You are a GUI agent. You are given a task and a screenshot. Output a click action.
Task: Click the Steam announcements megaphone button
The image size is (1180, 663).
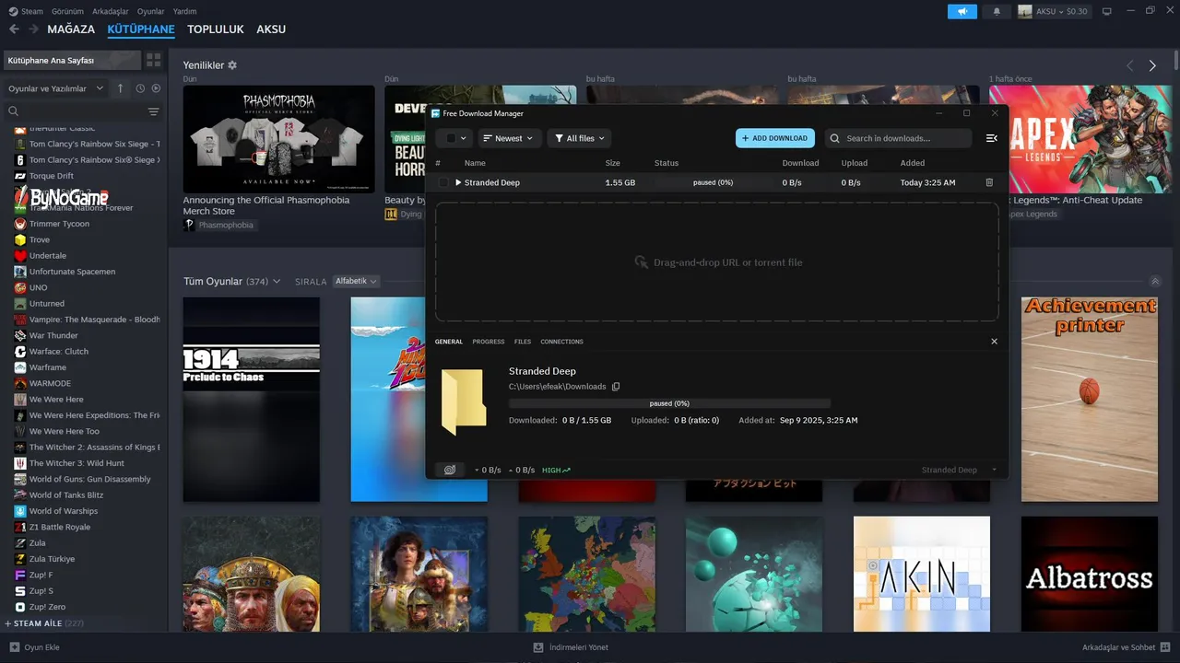[x=962, y=11]
